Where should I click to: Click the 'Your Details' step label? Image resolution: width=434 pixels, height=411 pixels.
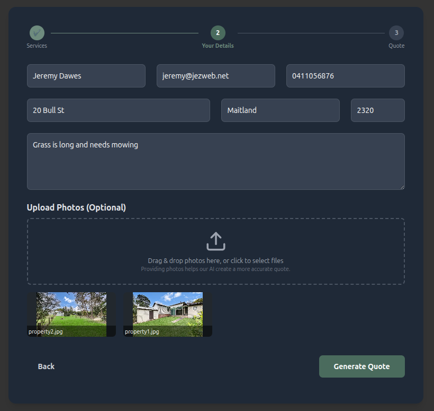pos(218,46)
